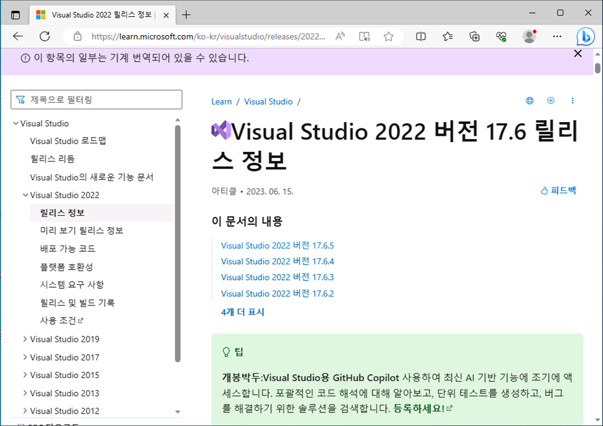This screenshot has width=603, height=426.
Task: Expand the Visual Studio 2015 node
Action: pyautogui.click(x=25, y=375)
